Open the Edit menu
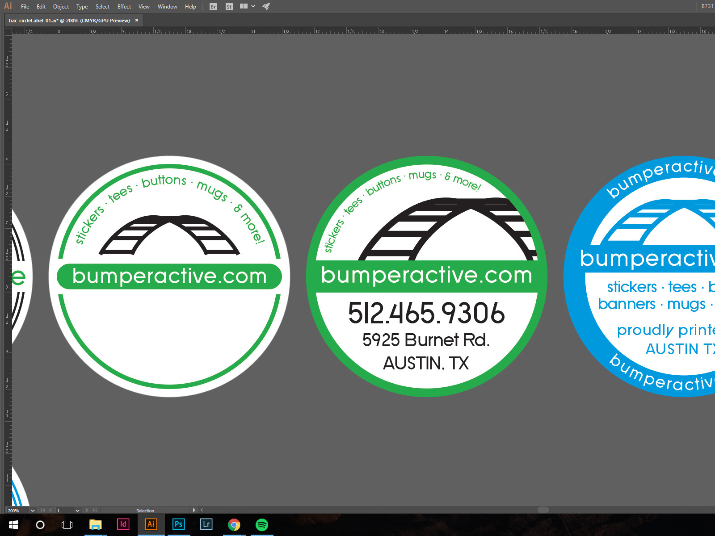This screenshot has width=715, height=536. click(x=41, y=7)
